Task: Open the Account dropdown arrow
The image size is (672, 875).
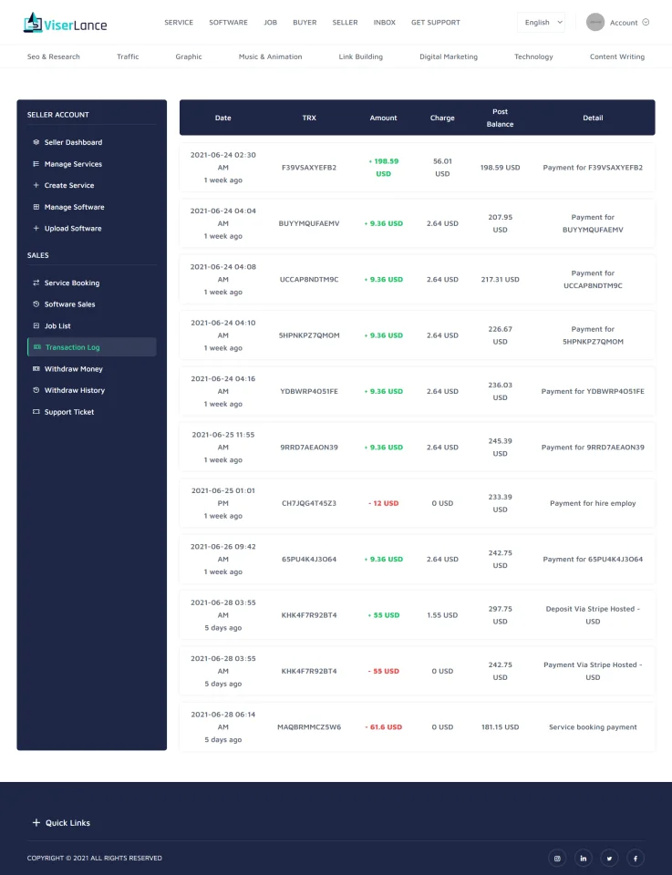Action: tap(646, 22)
